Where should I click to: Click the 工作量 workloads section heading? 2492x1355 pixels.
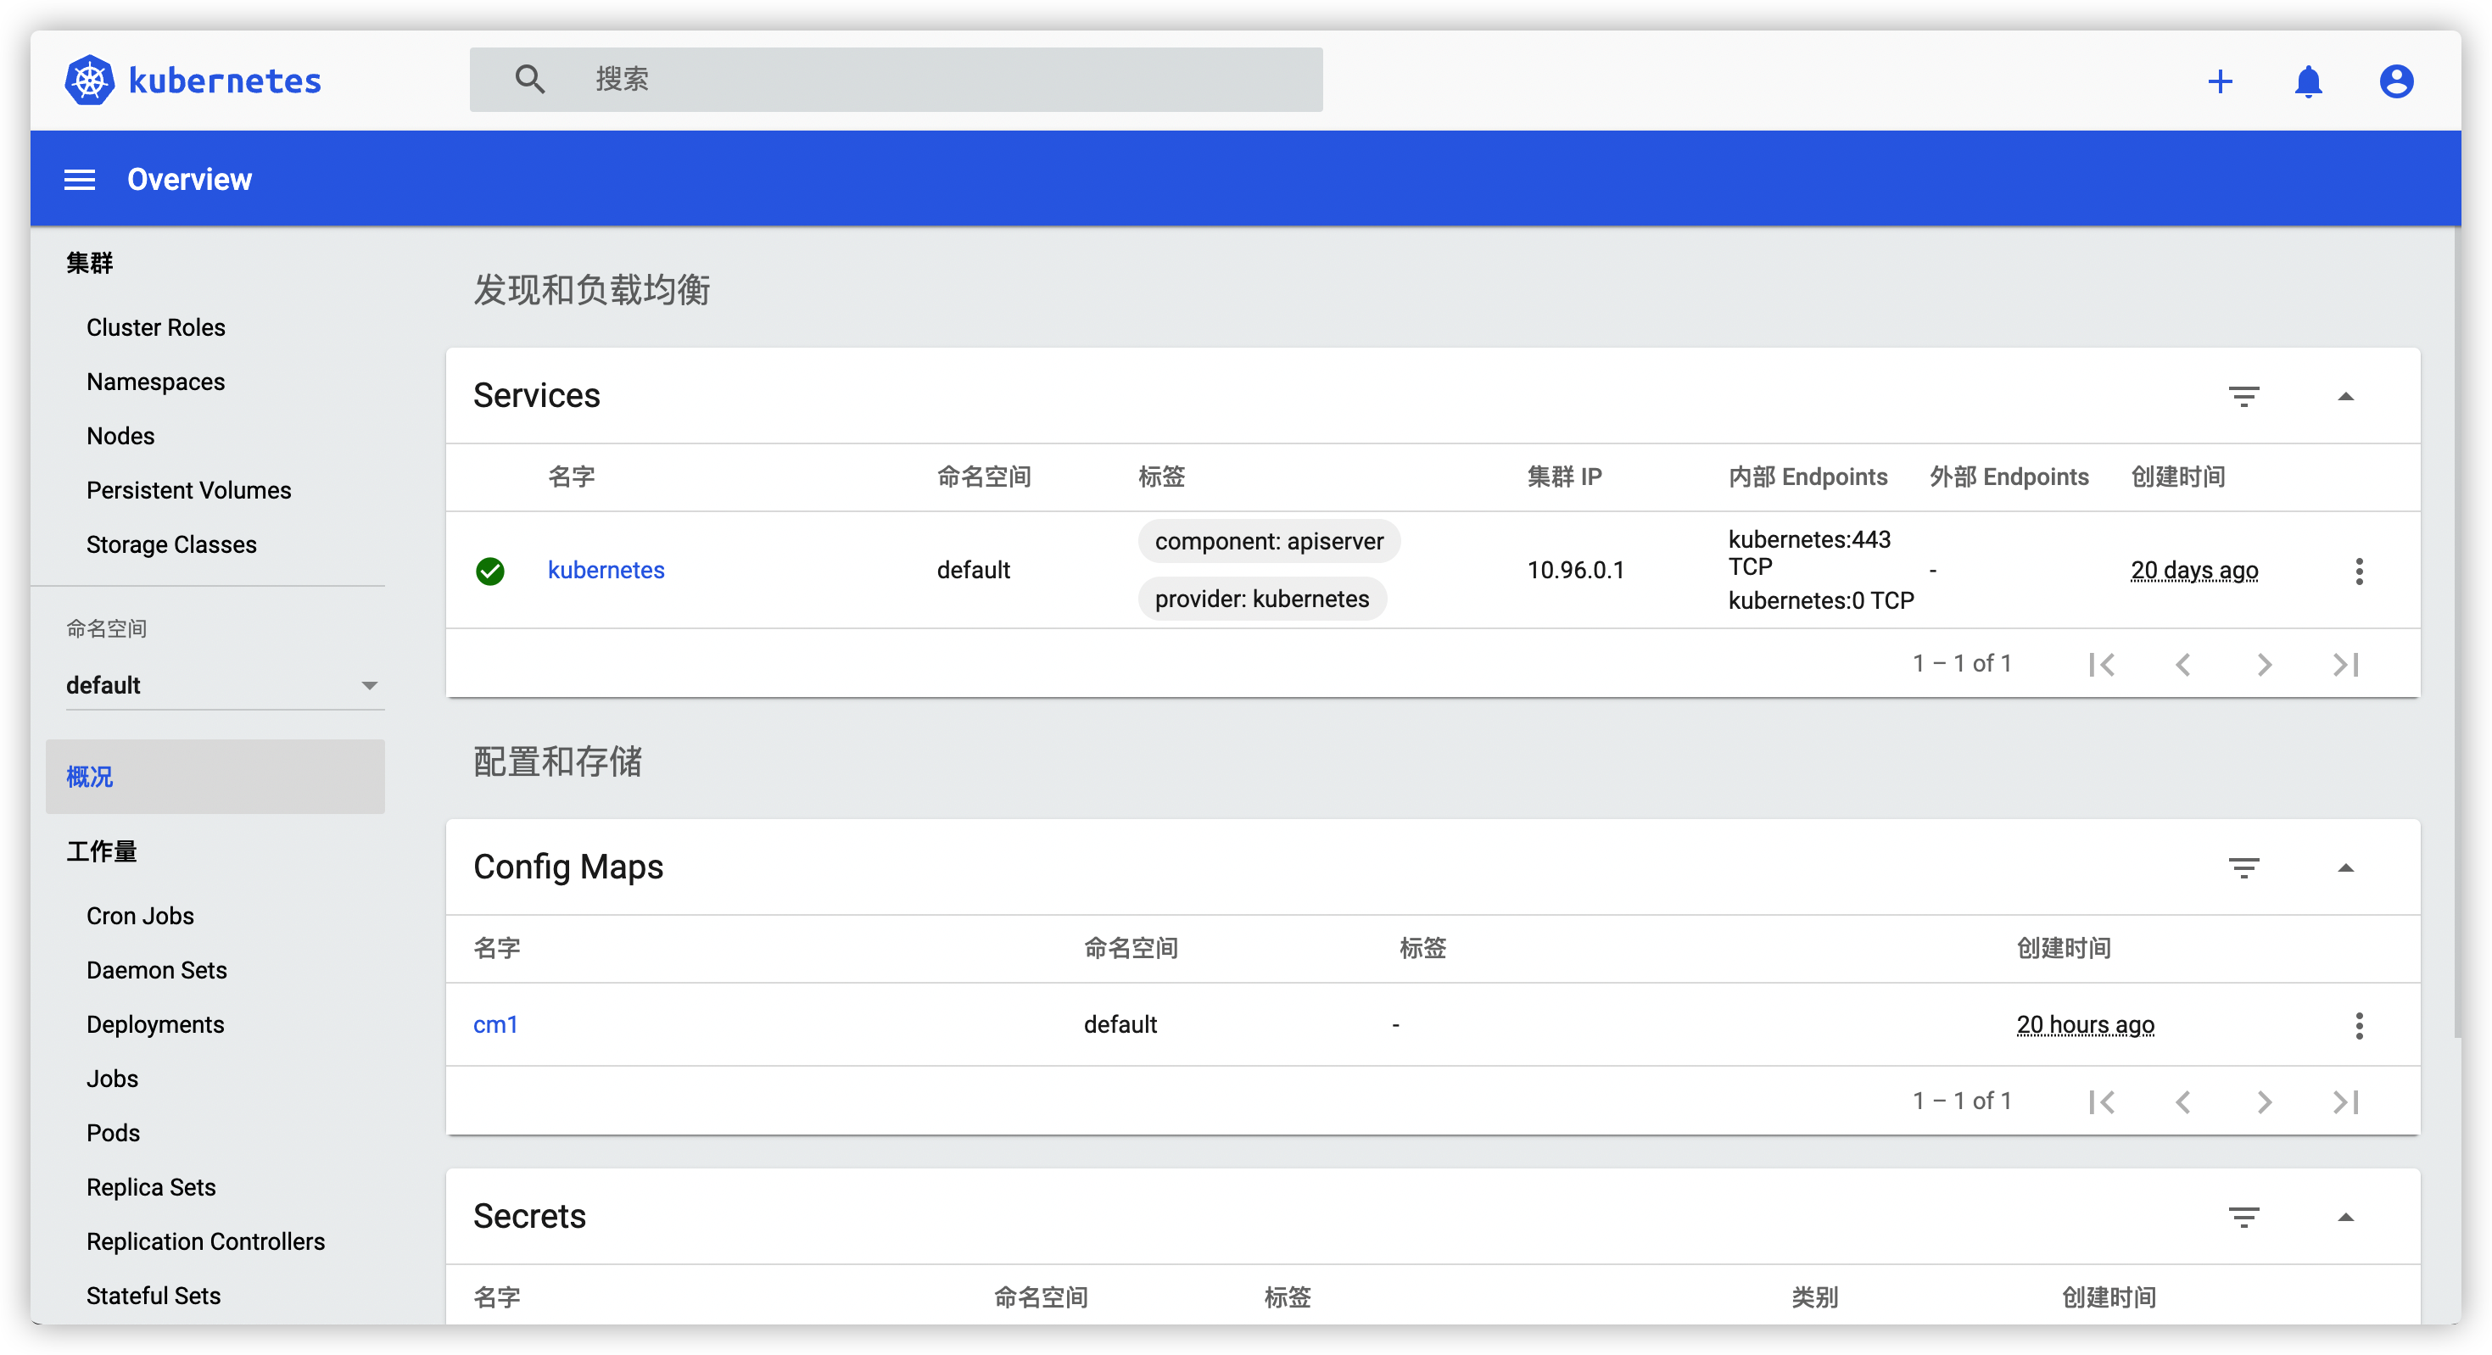tap(102, 851)
